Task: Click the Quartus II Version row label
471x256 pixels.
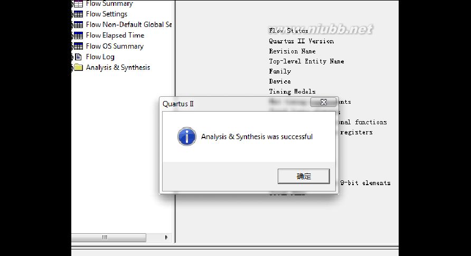Action: coord(302,41)
